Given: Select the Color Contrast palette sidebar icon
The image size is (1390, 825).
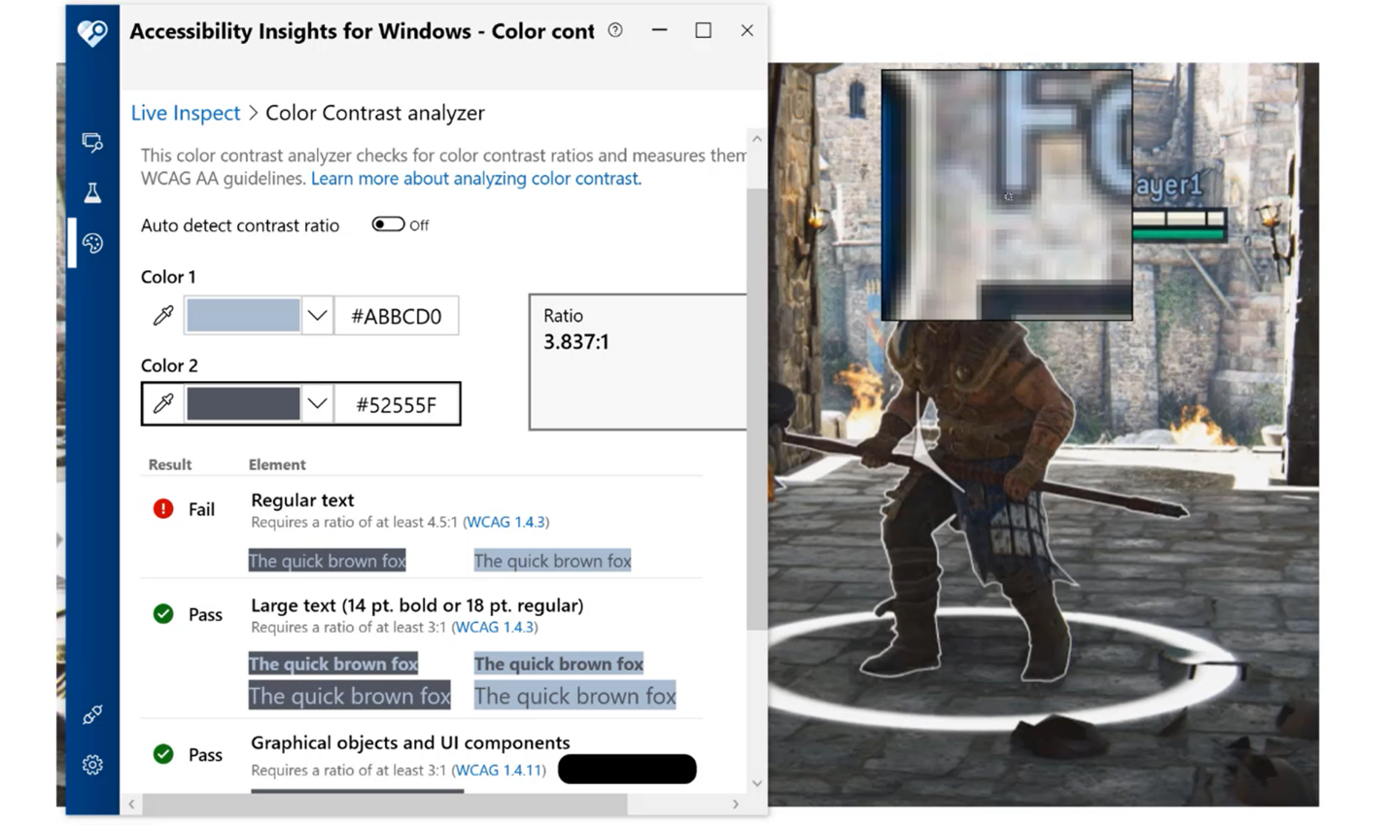Looking at the screenshot, I should 92,243.
